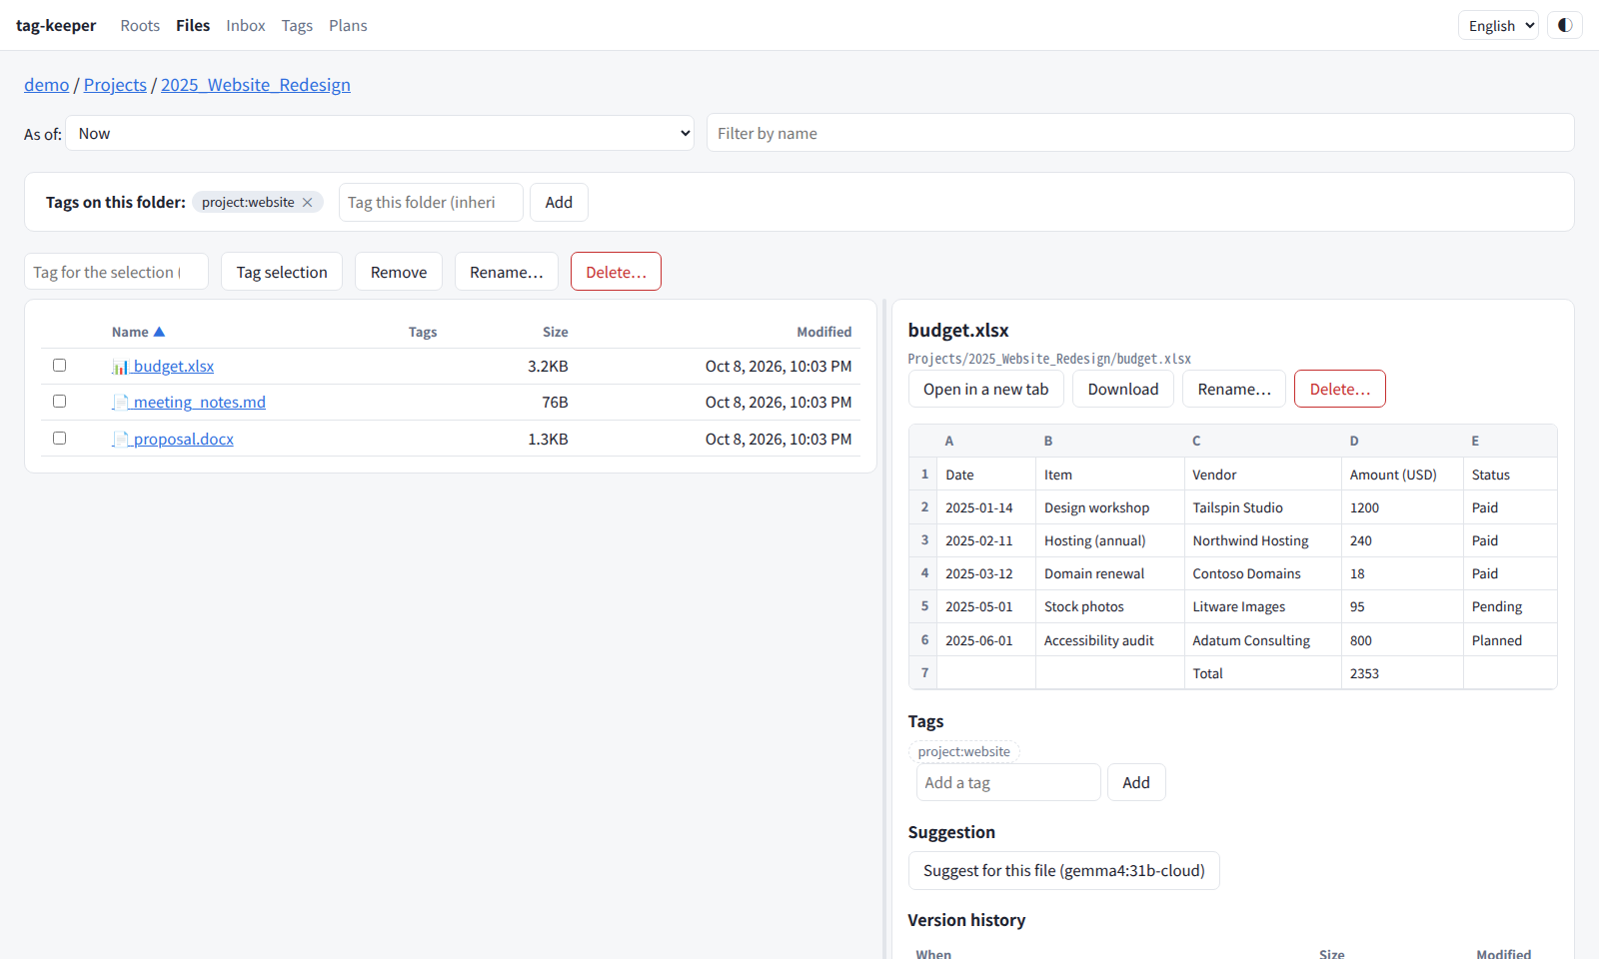Select the 'Stock photos' item cell
Screen dimensions: 1599x959
[1109, 606]
